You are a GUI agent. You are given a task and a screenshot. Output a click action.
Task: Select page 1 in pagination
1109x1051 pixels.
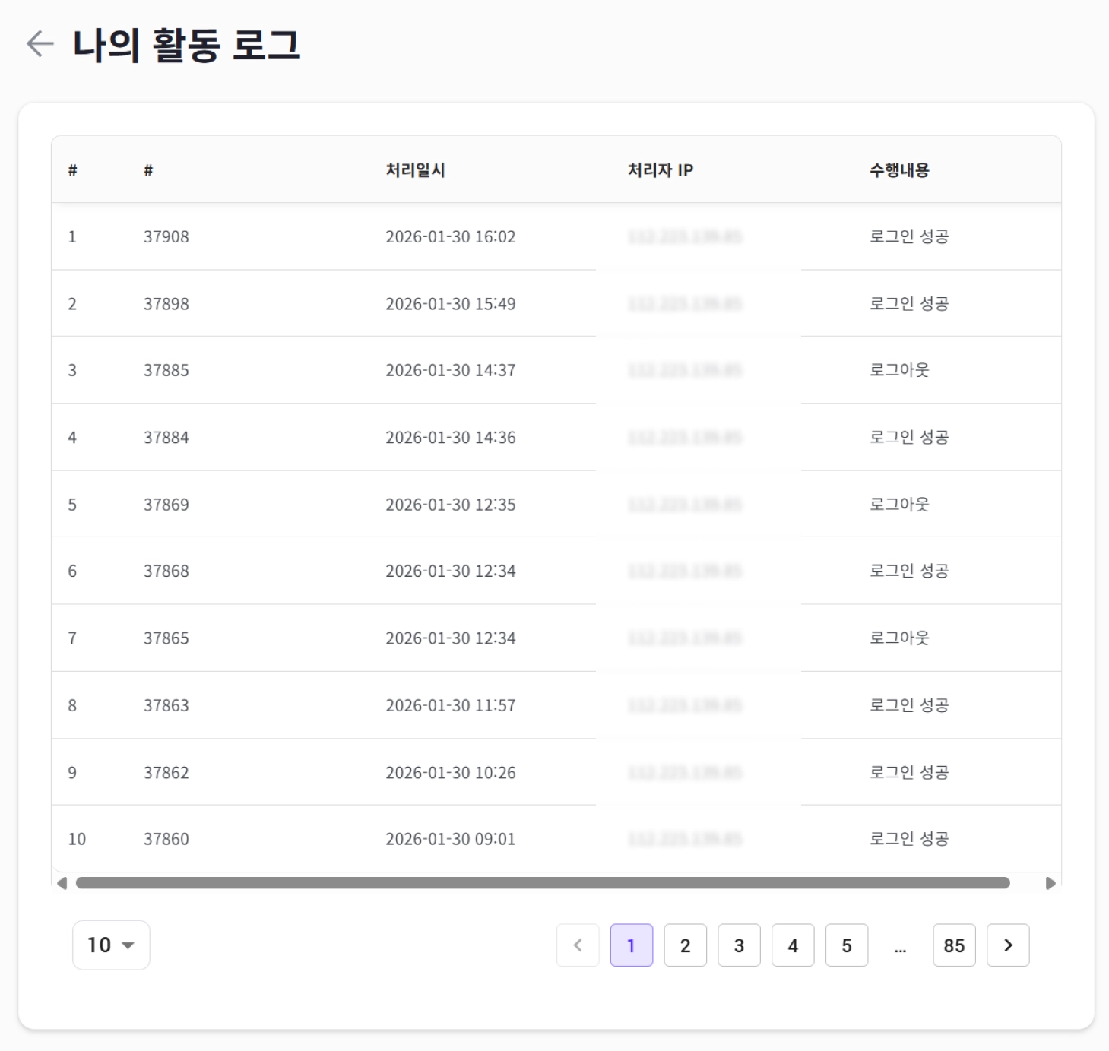(x=631, y=945)
